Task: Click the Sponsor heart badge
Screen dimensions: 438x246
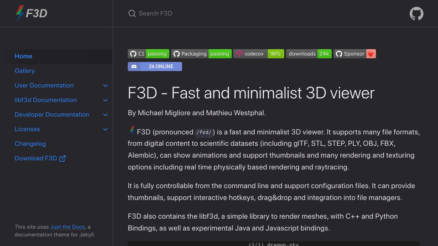Action: (355, 54)
